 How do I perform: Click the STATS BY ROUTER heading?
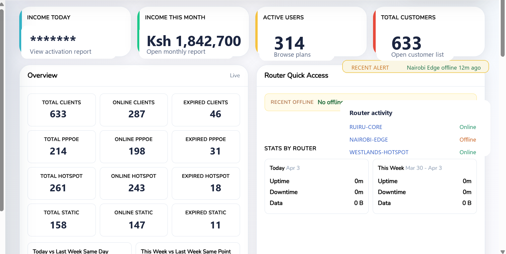point(290,149)
